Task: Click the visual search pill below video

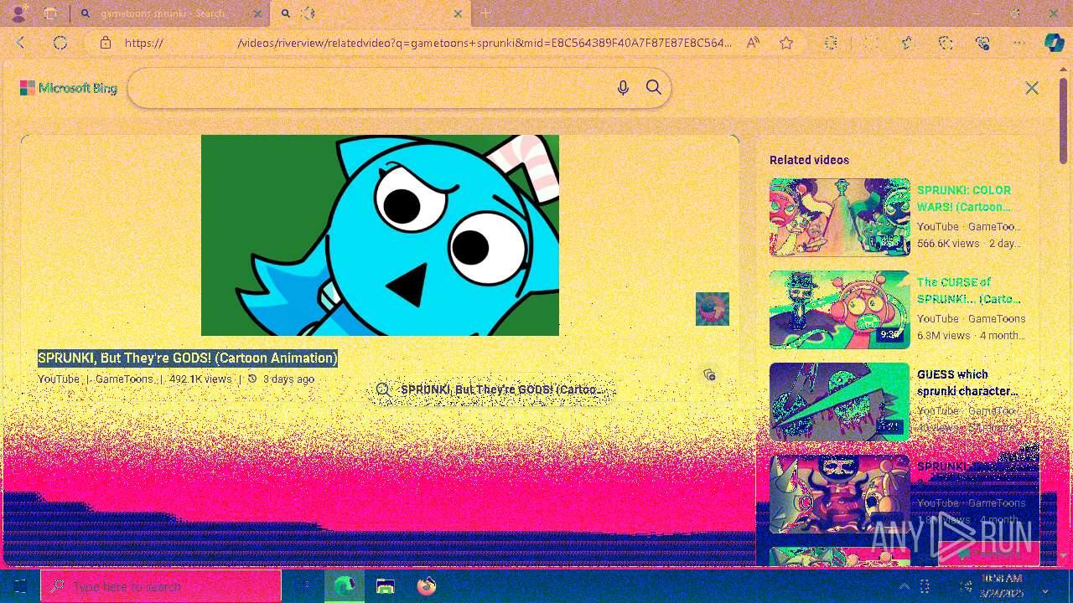Action: 491,389
